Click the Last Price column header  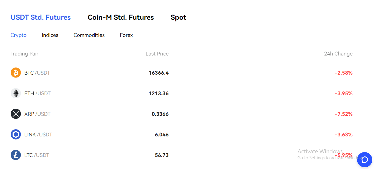point(157,54)
